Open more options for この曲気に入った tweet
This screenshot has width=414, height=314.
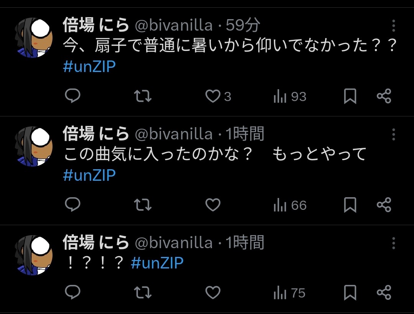[x=393, y=134]
